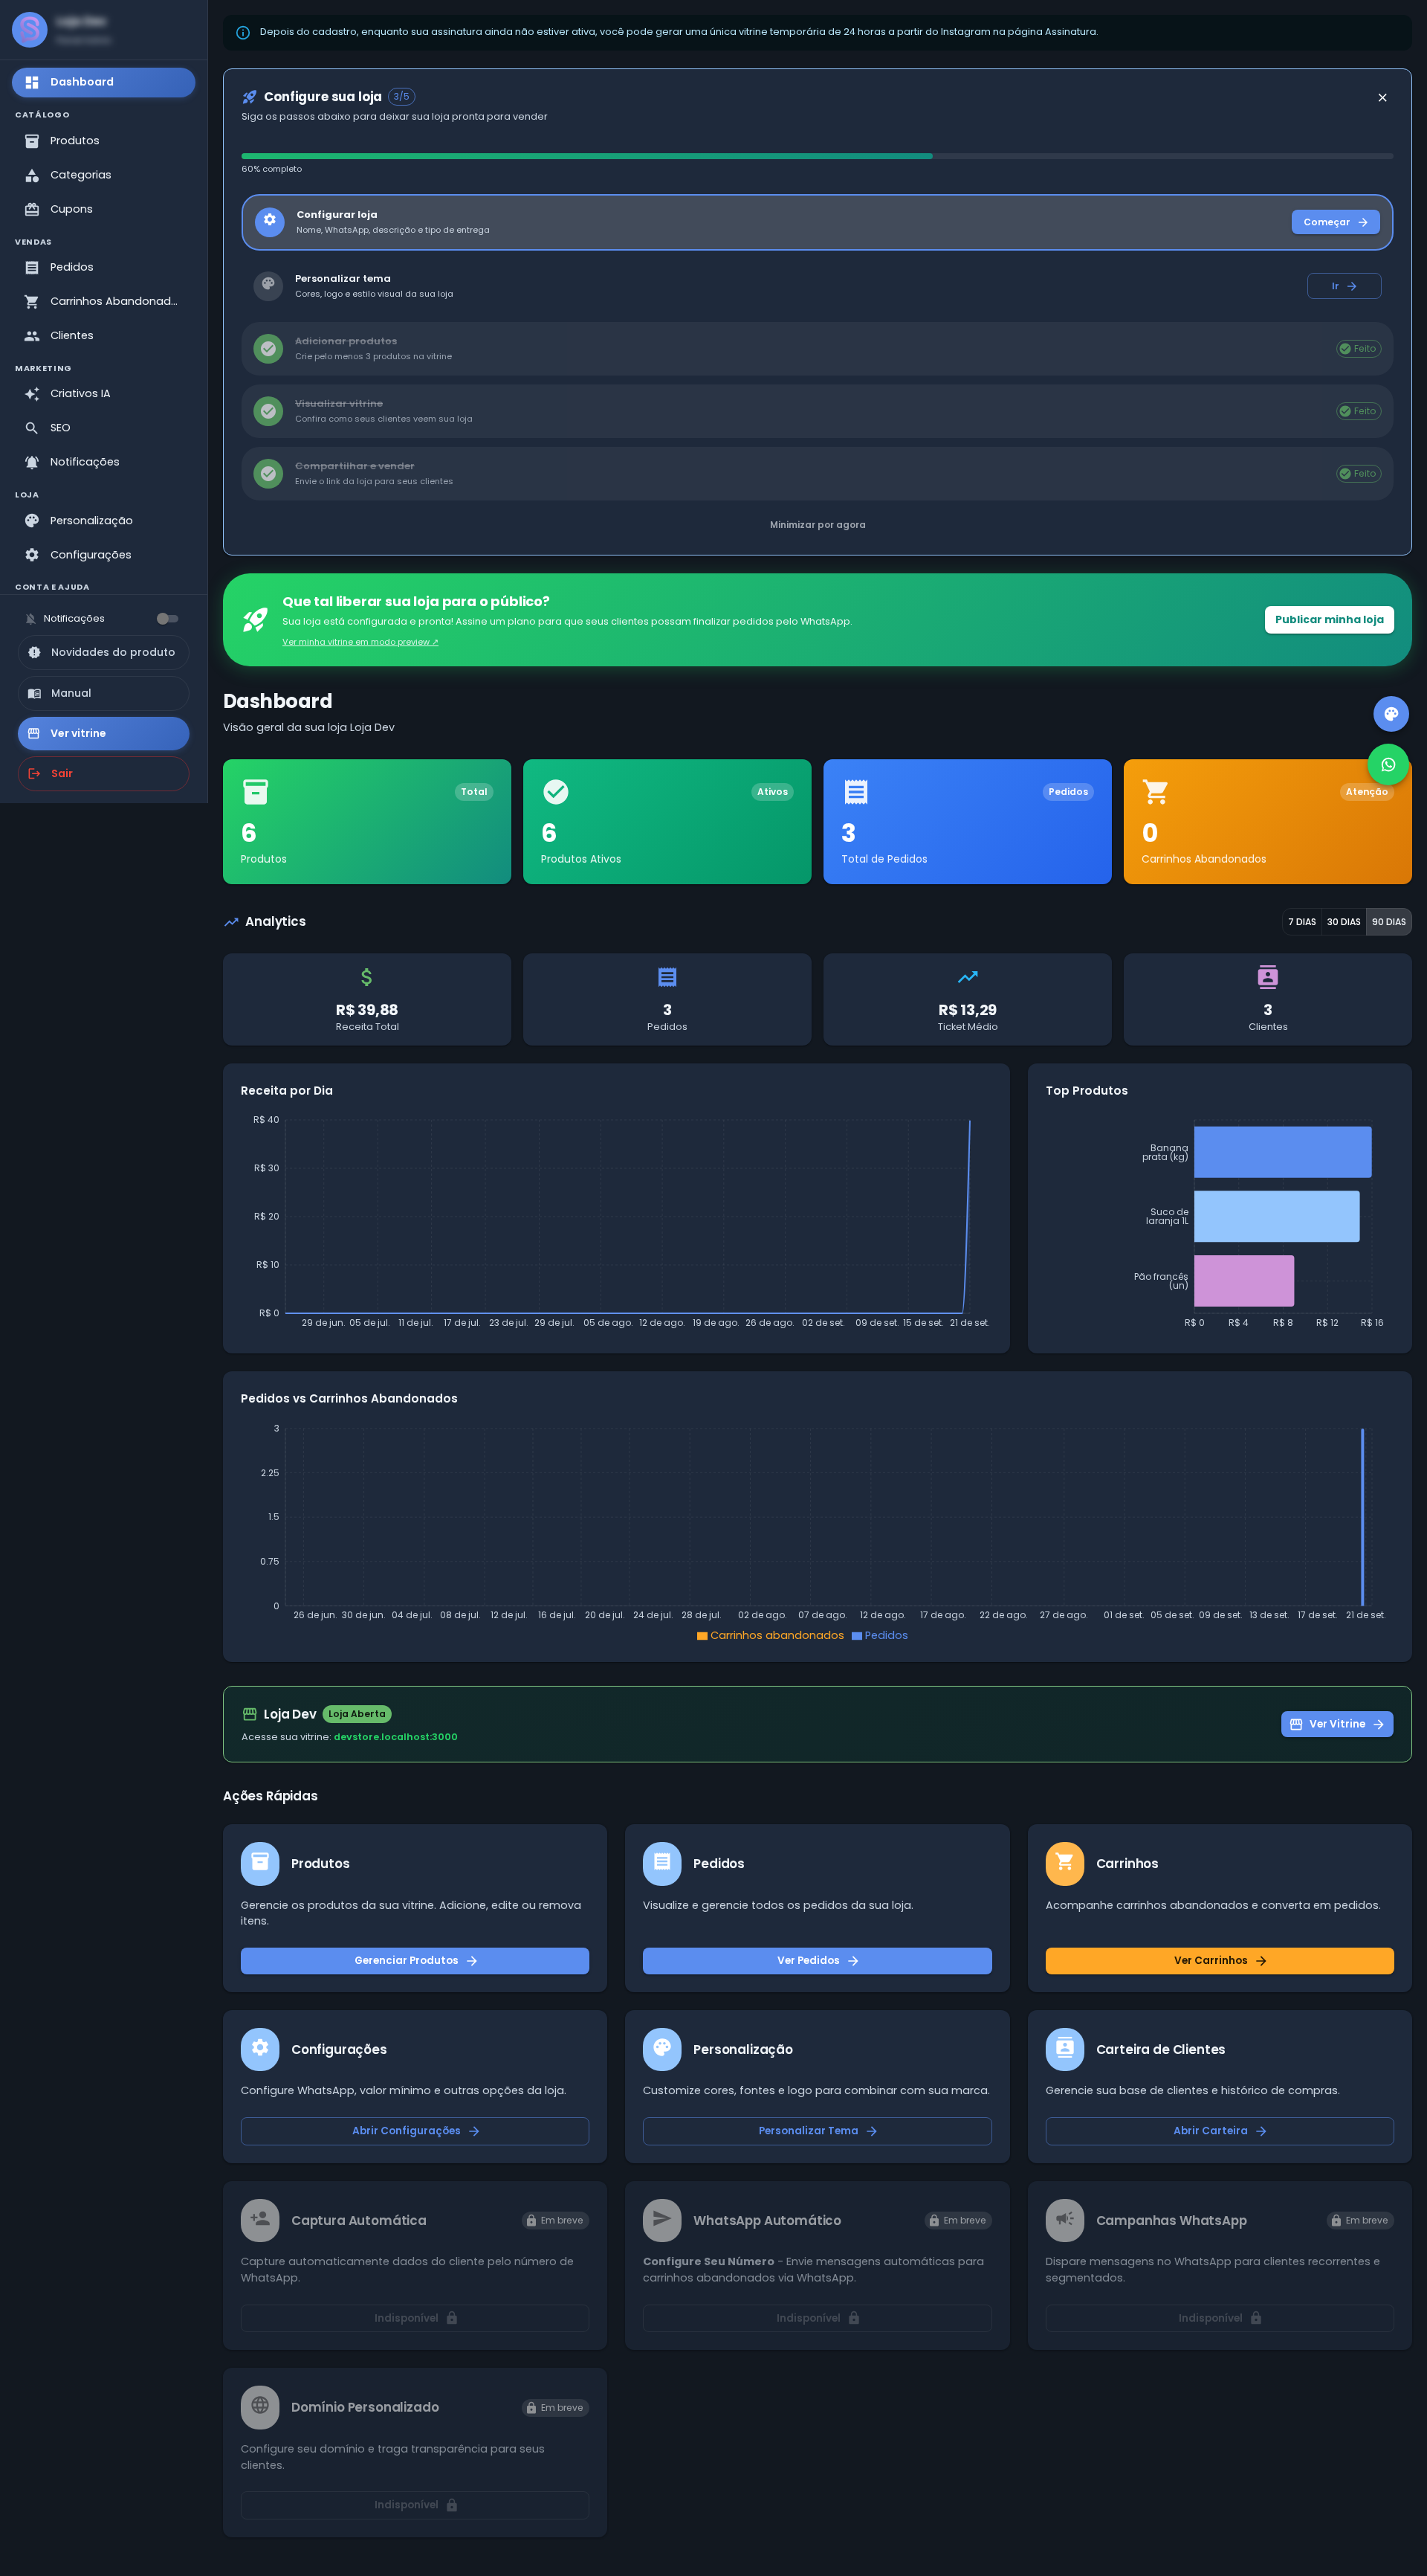This screenshot has width=1427, height=2576.
Task: Click the Pão francês bar in Top Produtos
Action: [1243, 1281]
